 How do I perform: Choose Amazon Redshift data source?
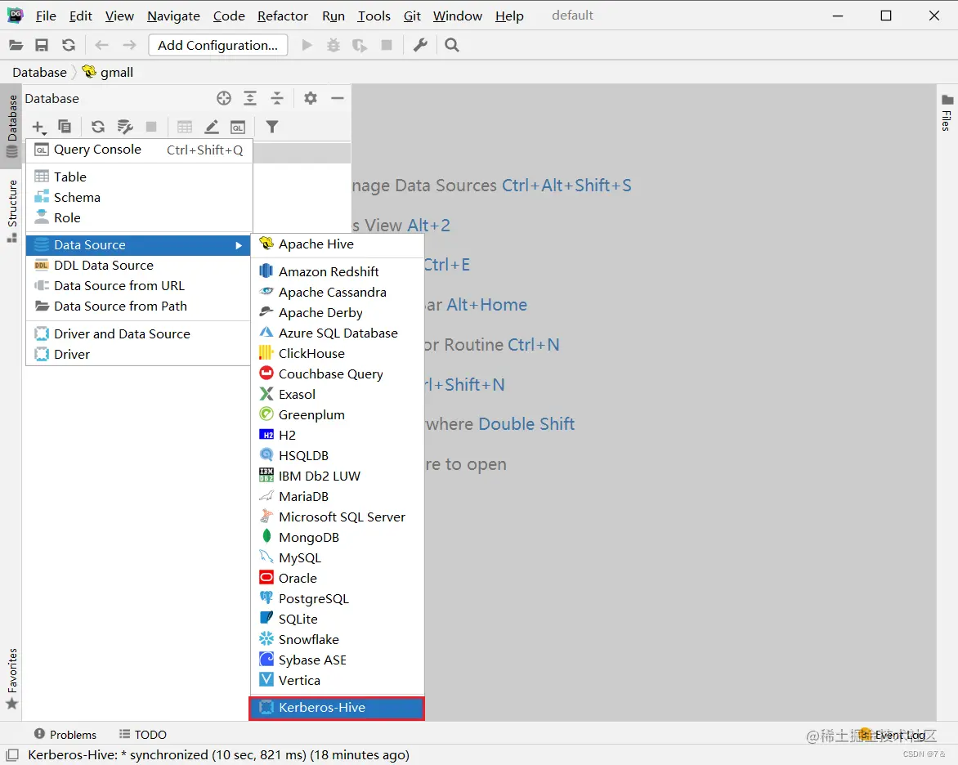[338, 272]
